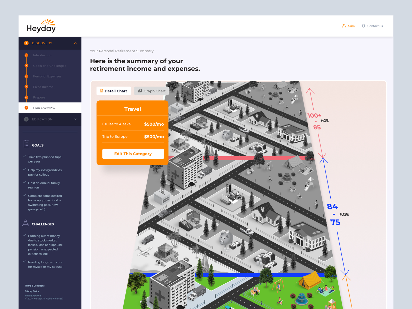412x309 pixels.
Task: Open the Personal Expenses step
Action: tap(47, 76)
